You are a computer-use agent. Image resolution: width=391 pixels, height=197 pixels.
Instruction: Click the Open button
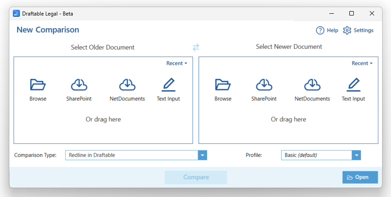(360, 177)
